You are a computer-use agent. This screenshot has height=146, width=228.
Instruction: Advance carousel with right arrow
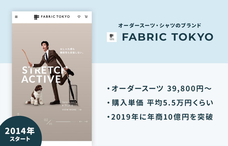[x=86, y=122]
